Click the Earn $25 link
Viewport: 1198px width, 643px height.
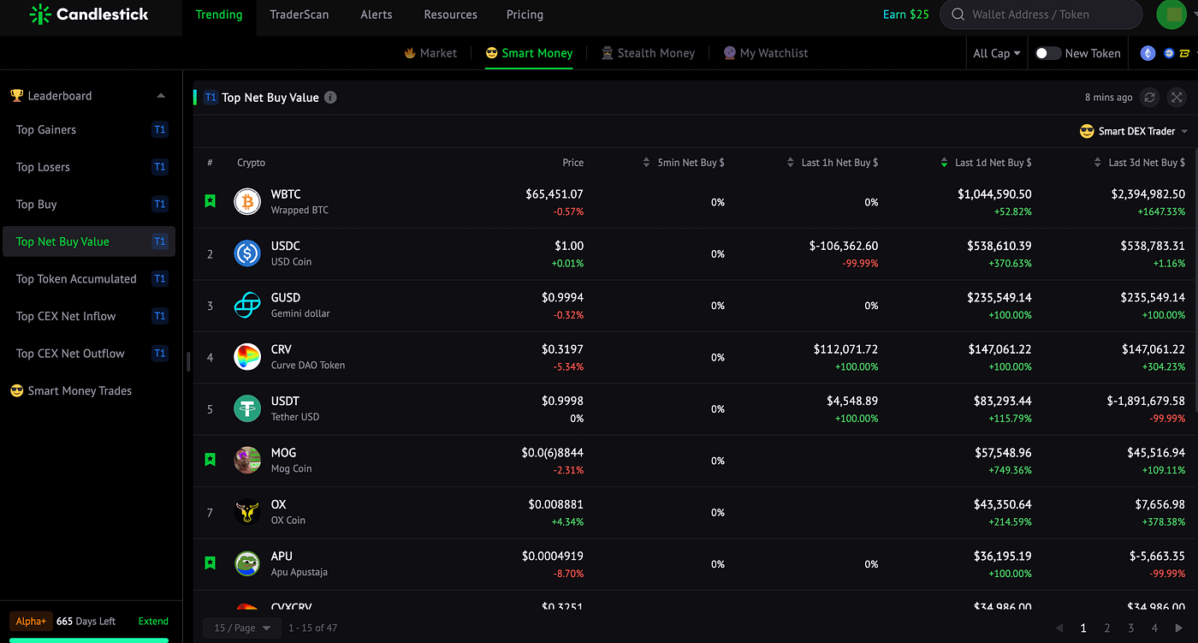tap(906, 15)
